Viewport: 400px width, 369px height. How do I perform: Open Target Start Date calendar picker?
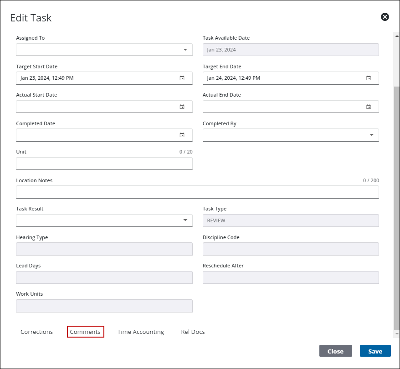pyautogui.click(x=182, y=78)
